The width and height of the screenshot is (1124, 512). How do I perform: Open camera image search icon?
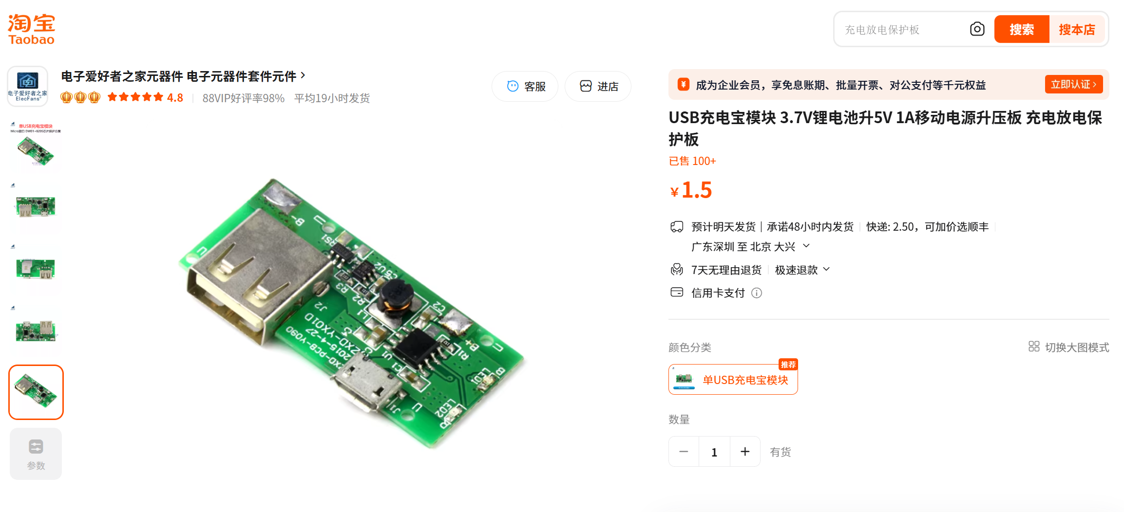coord(977,29)
